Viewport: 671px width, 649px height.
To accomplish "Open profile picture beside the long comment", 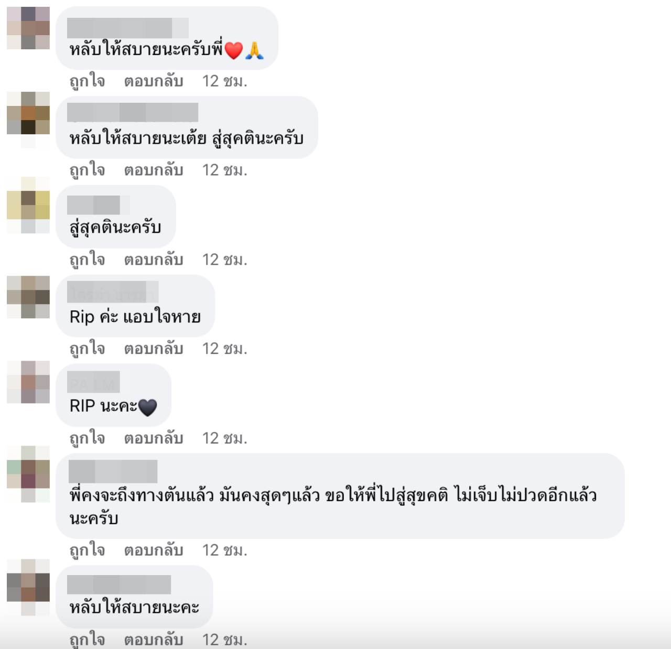I will point(28,474).
